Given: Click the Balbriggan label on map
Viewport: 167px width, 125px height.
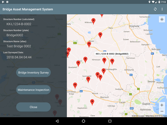Looking at the screenshot, I should 156,49.
